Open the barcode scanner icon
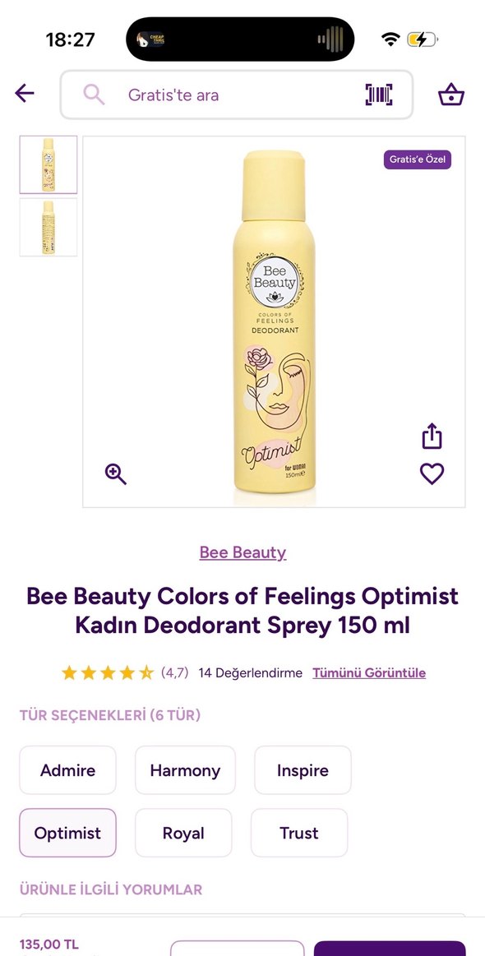485x956 pixels. 379,95
